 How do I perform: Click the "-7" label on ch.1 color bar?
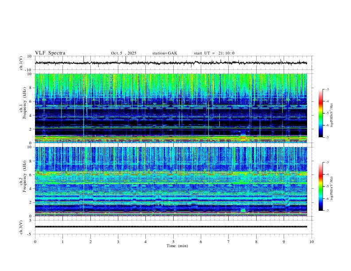327,137
